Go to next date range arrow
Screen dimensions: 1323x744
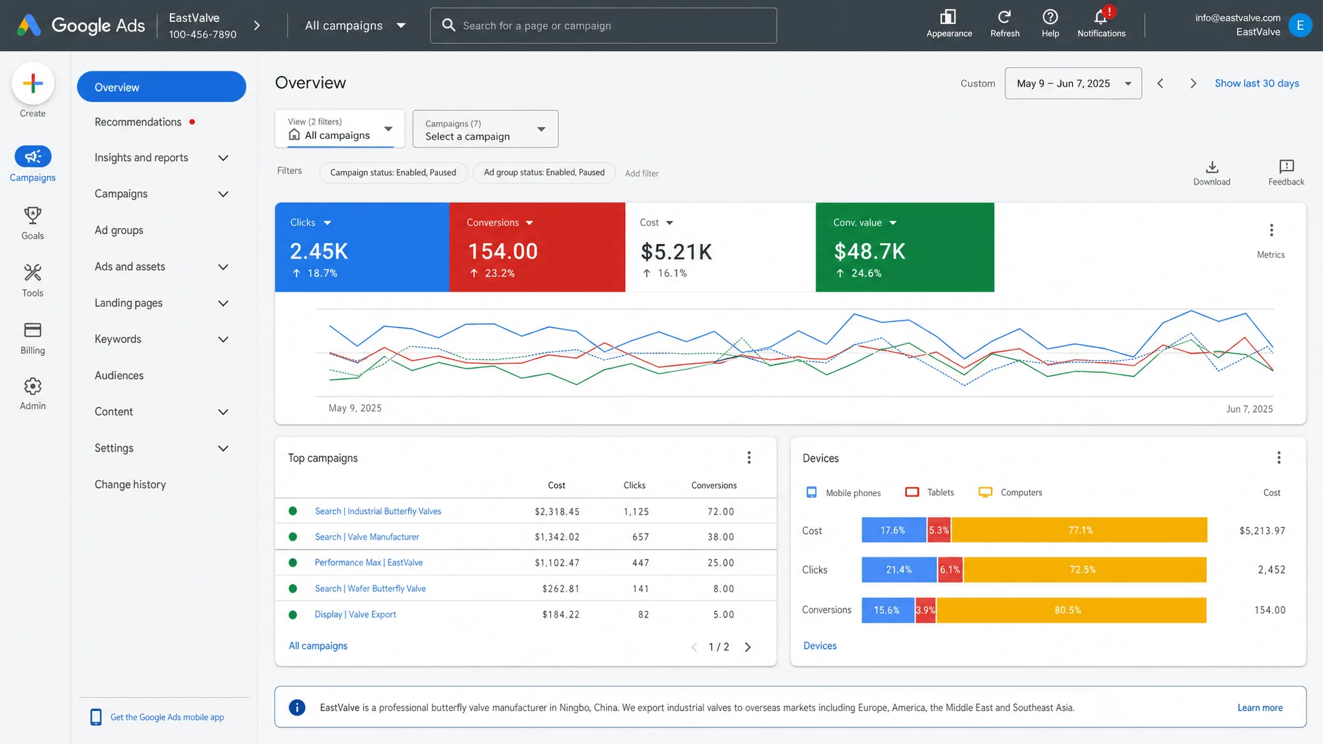pyautogui.click(x=1193, y=83)
